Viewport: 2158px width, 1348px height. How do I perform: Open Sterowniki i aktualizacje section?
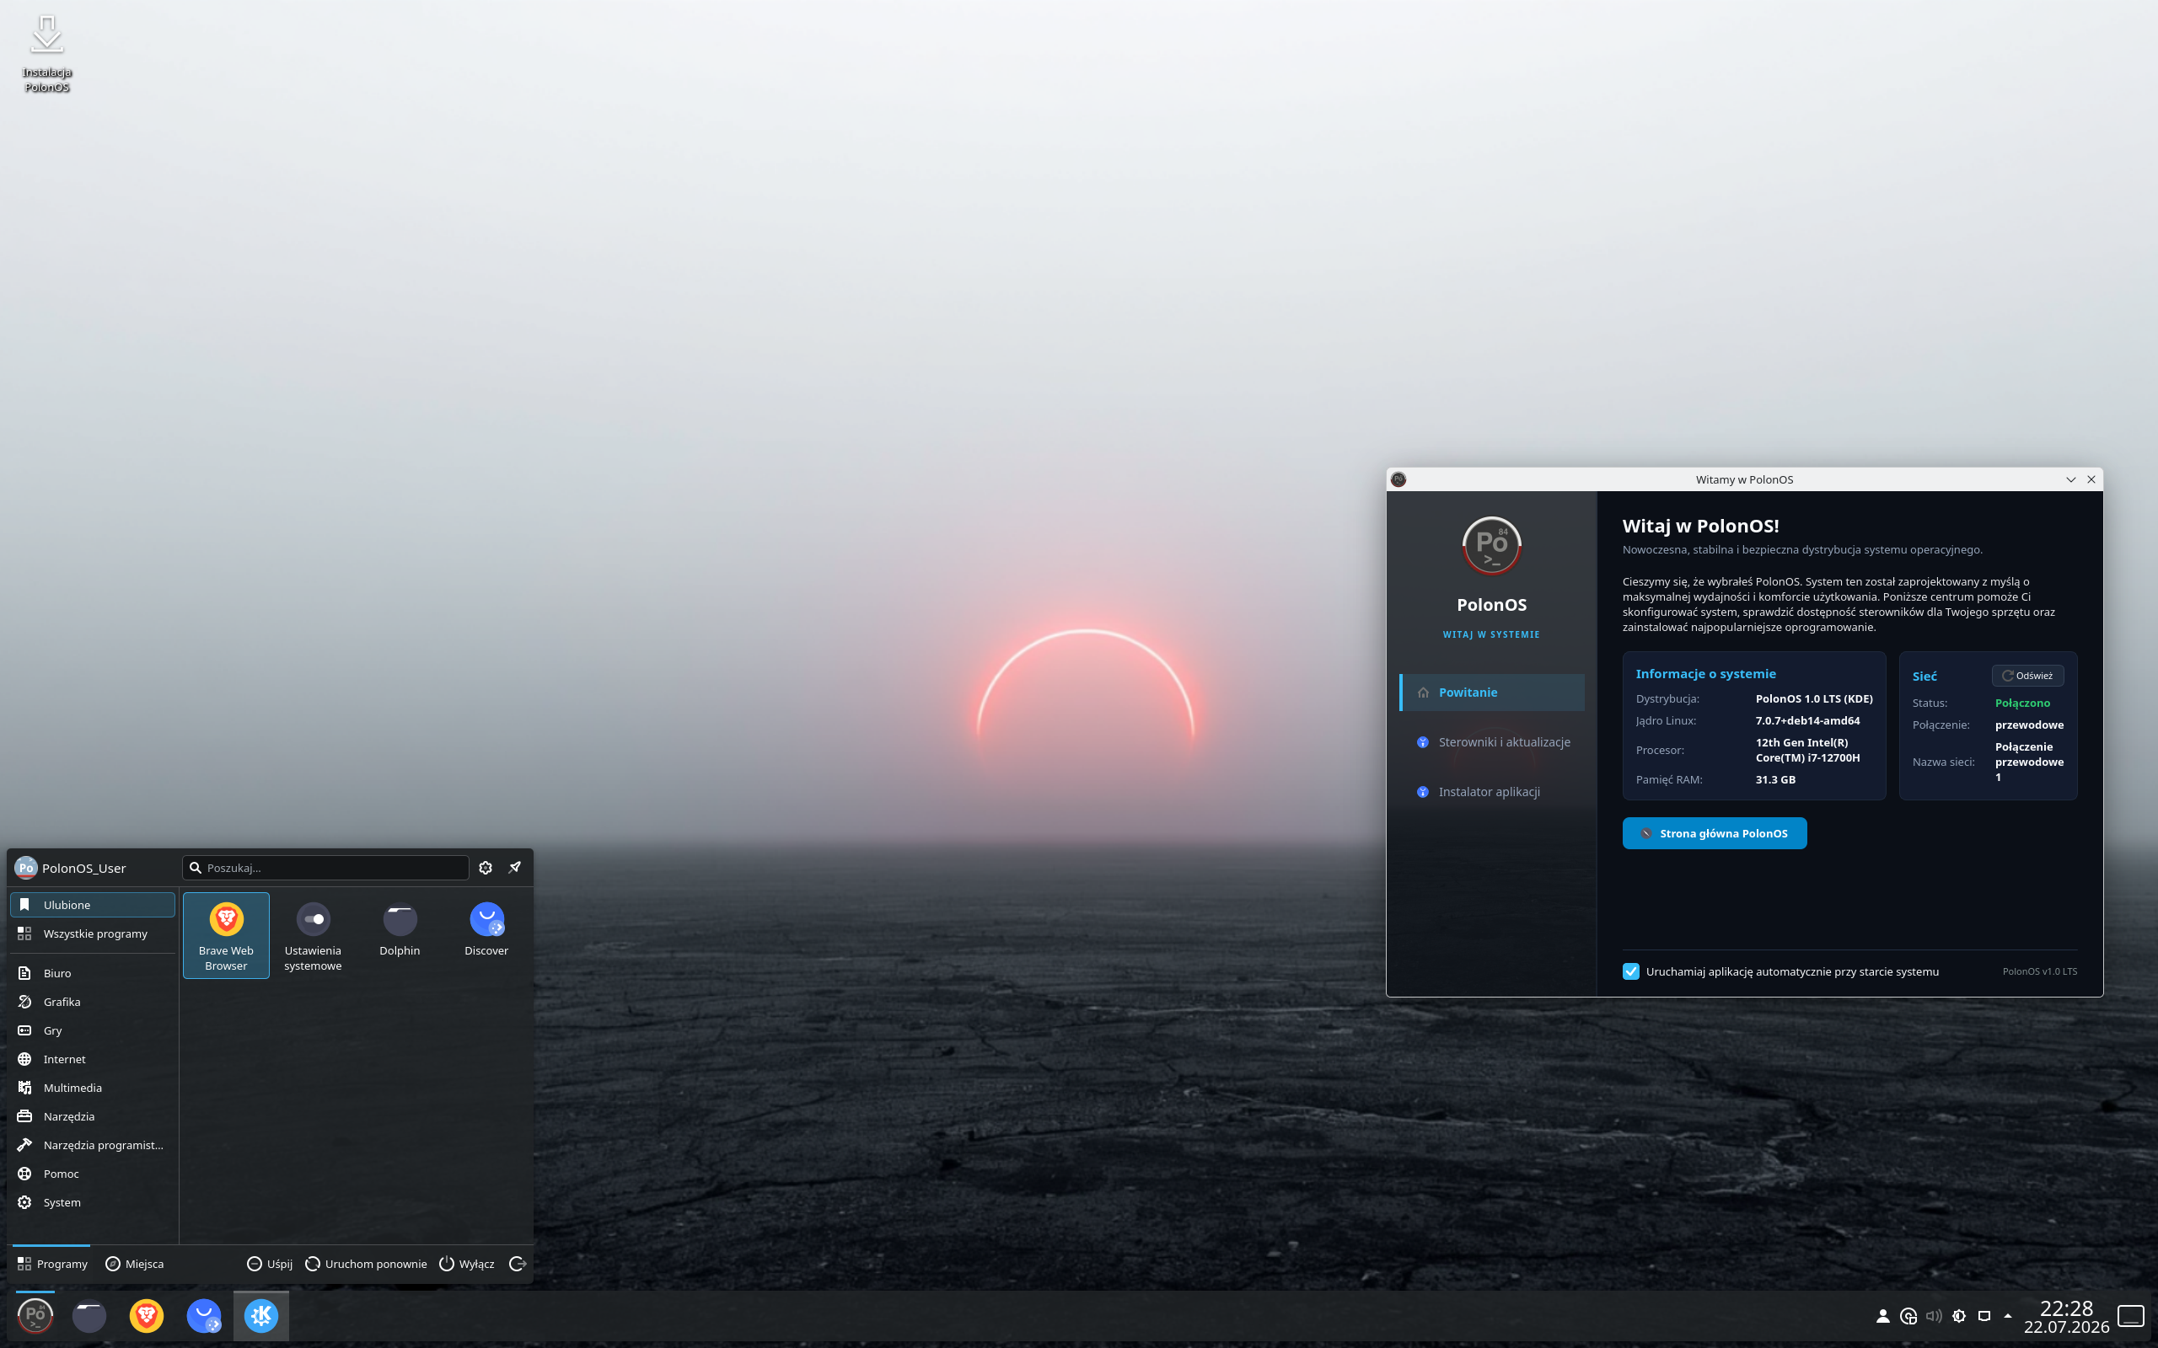[x=1492, y=741]
